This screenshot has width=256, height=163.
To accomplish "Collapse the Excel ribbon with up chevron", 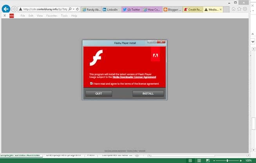I will tap(253, 34).
